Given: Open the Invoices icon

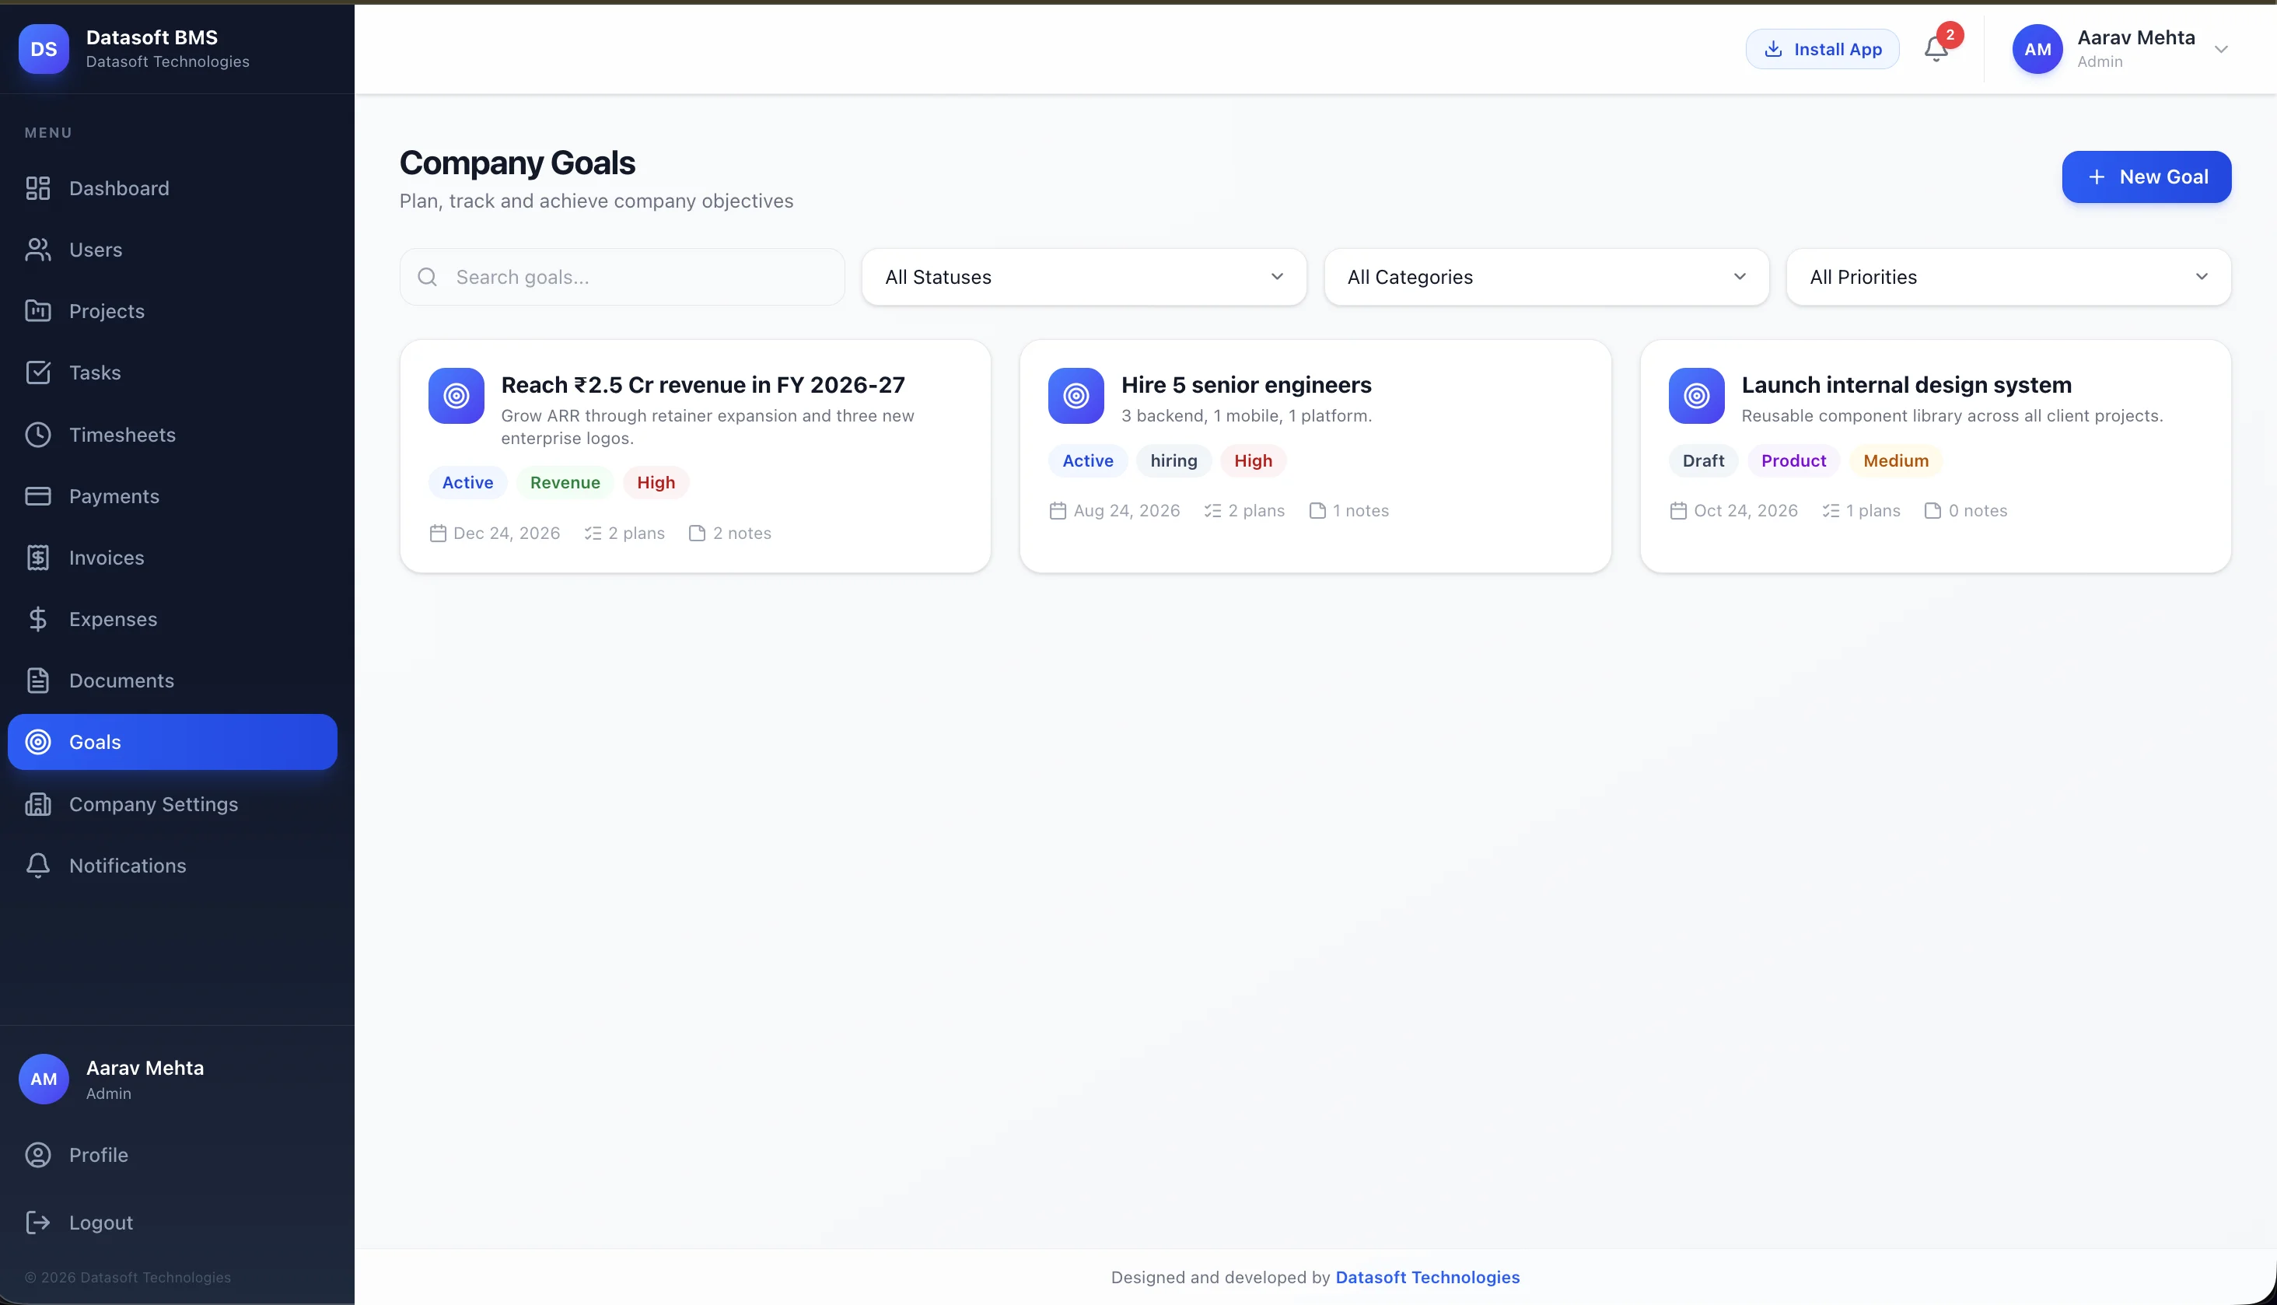Looking at the screenshot, I should tap(37, 557).
